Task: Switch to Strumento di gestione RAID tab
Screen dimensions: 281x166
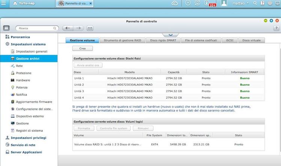Action: 123,40
